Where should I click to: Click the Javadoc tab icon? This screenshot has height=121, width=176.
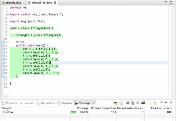[x=21, y=103]
